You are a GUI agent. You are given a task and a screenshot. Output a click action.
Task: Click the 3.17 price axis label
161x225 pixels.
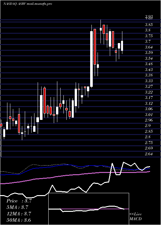149,98
